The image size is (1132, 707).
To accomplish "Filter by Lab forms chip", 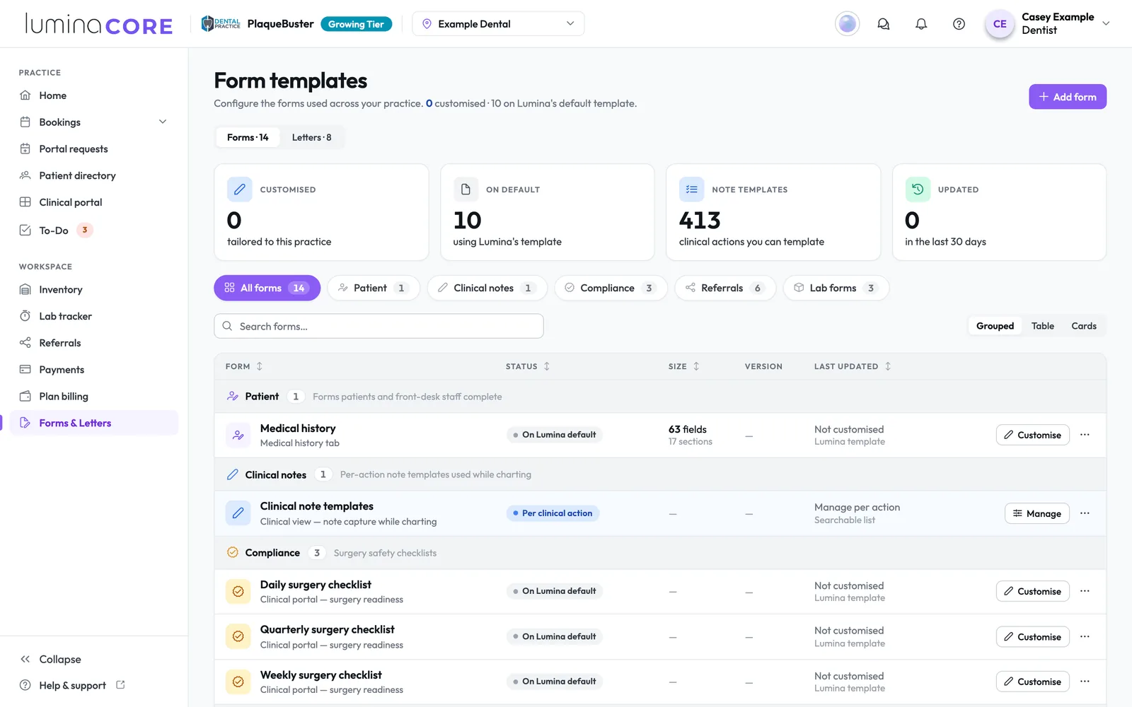I will 836,288.
